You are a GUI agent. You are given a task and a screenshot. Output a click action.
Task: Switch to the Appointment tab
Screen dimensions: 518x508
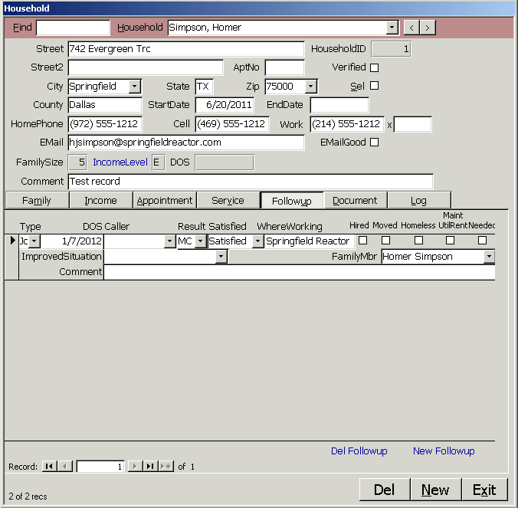(x=165, y=200)
